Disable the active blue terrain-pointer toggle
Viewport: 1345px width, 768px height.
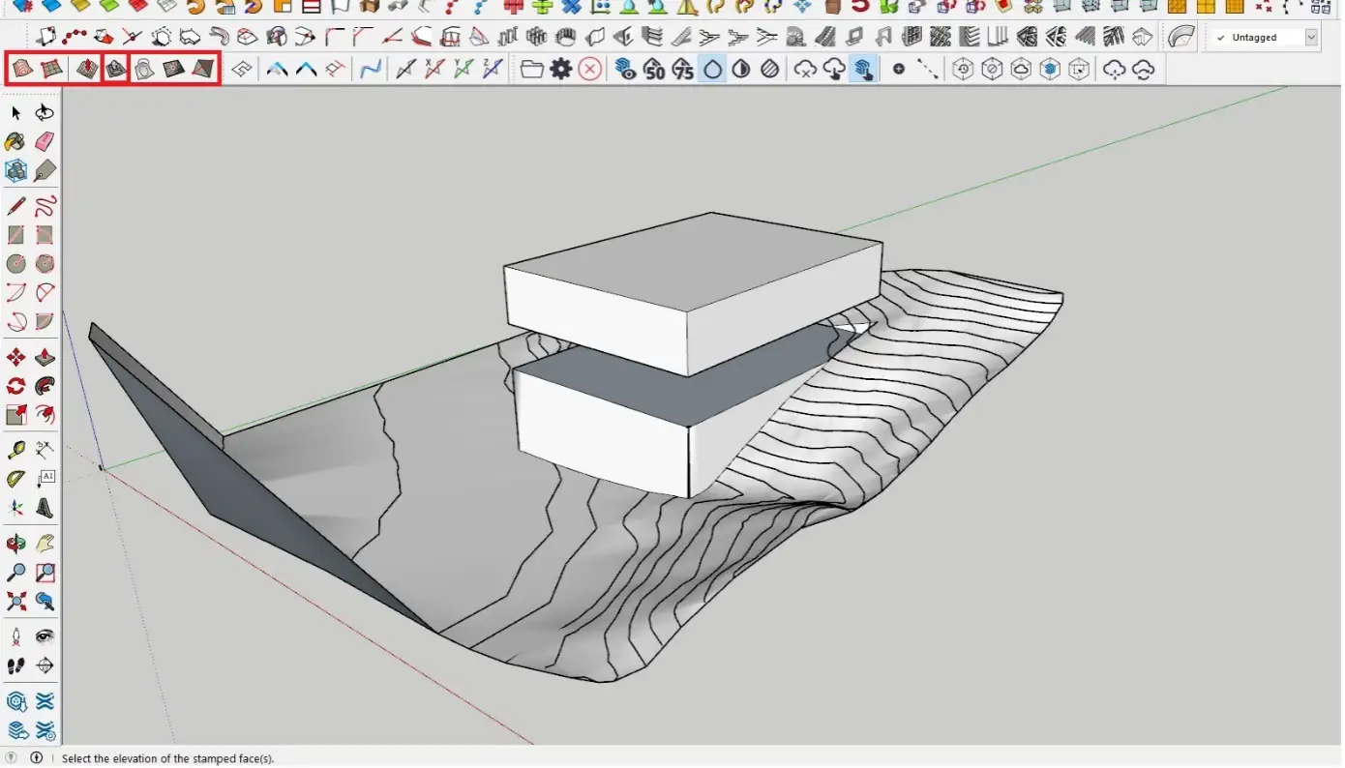864,69
